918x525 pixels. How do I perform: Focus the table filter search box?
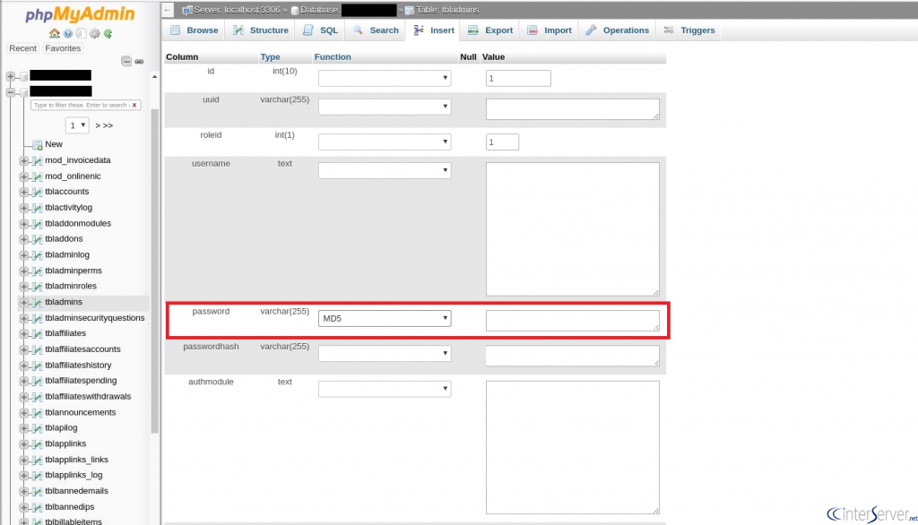coord(82,106)
